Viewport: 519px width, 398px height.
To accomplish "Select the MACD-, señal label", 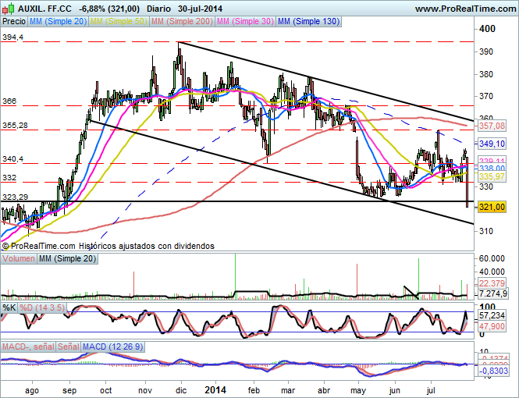I will pyautogui.click(x=28, y=346).
